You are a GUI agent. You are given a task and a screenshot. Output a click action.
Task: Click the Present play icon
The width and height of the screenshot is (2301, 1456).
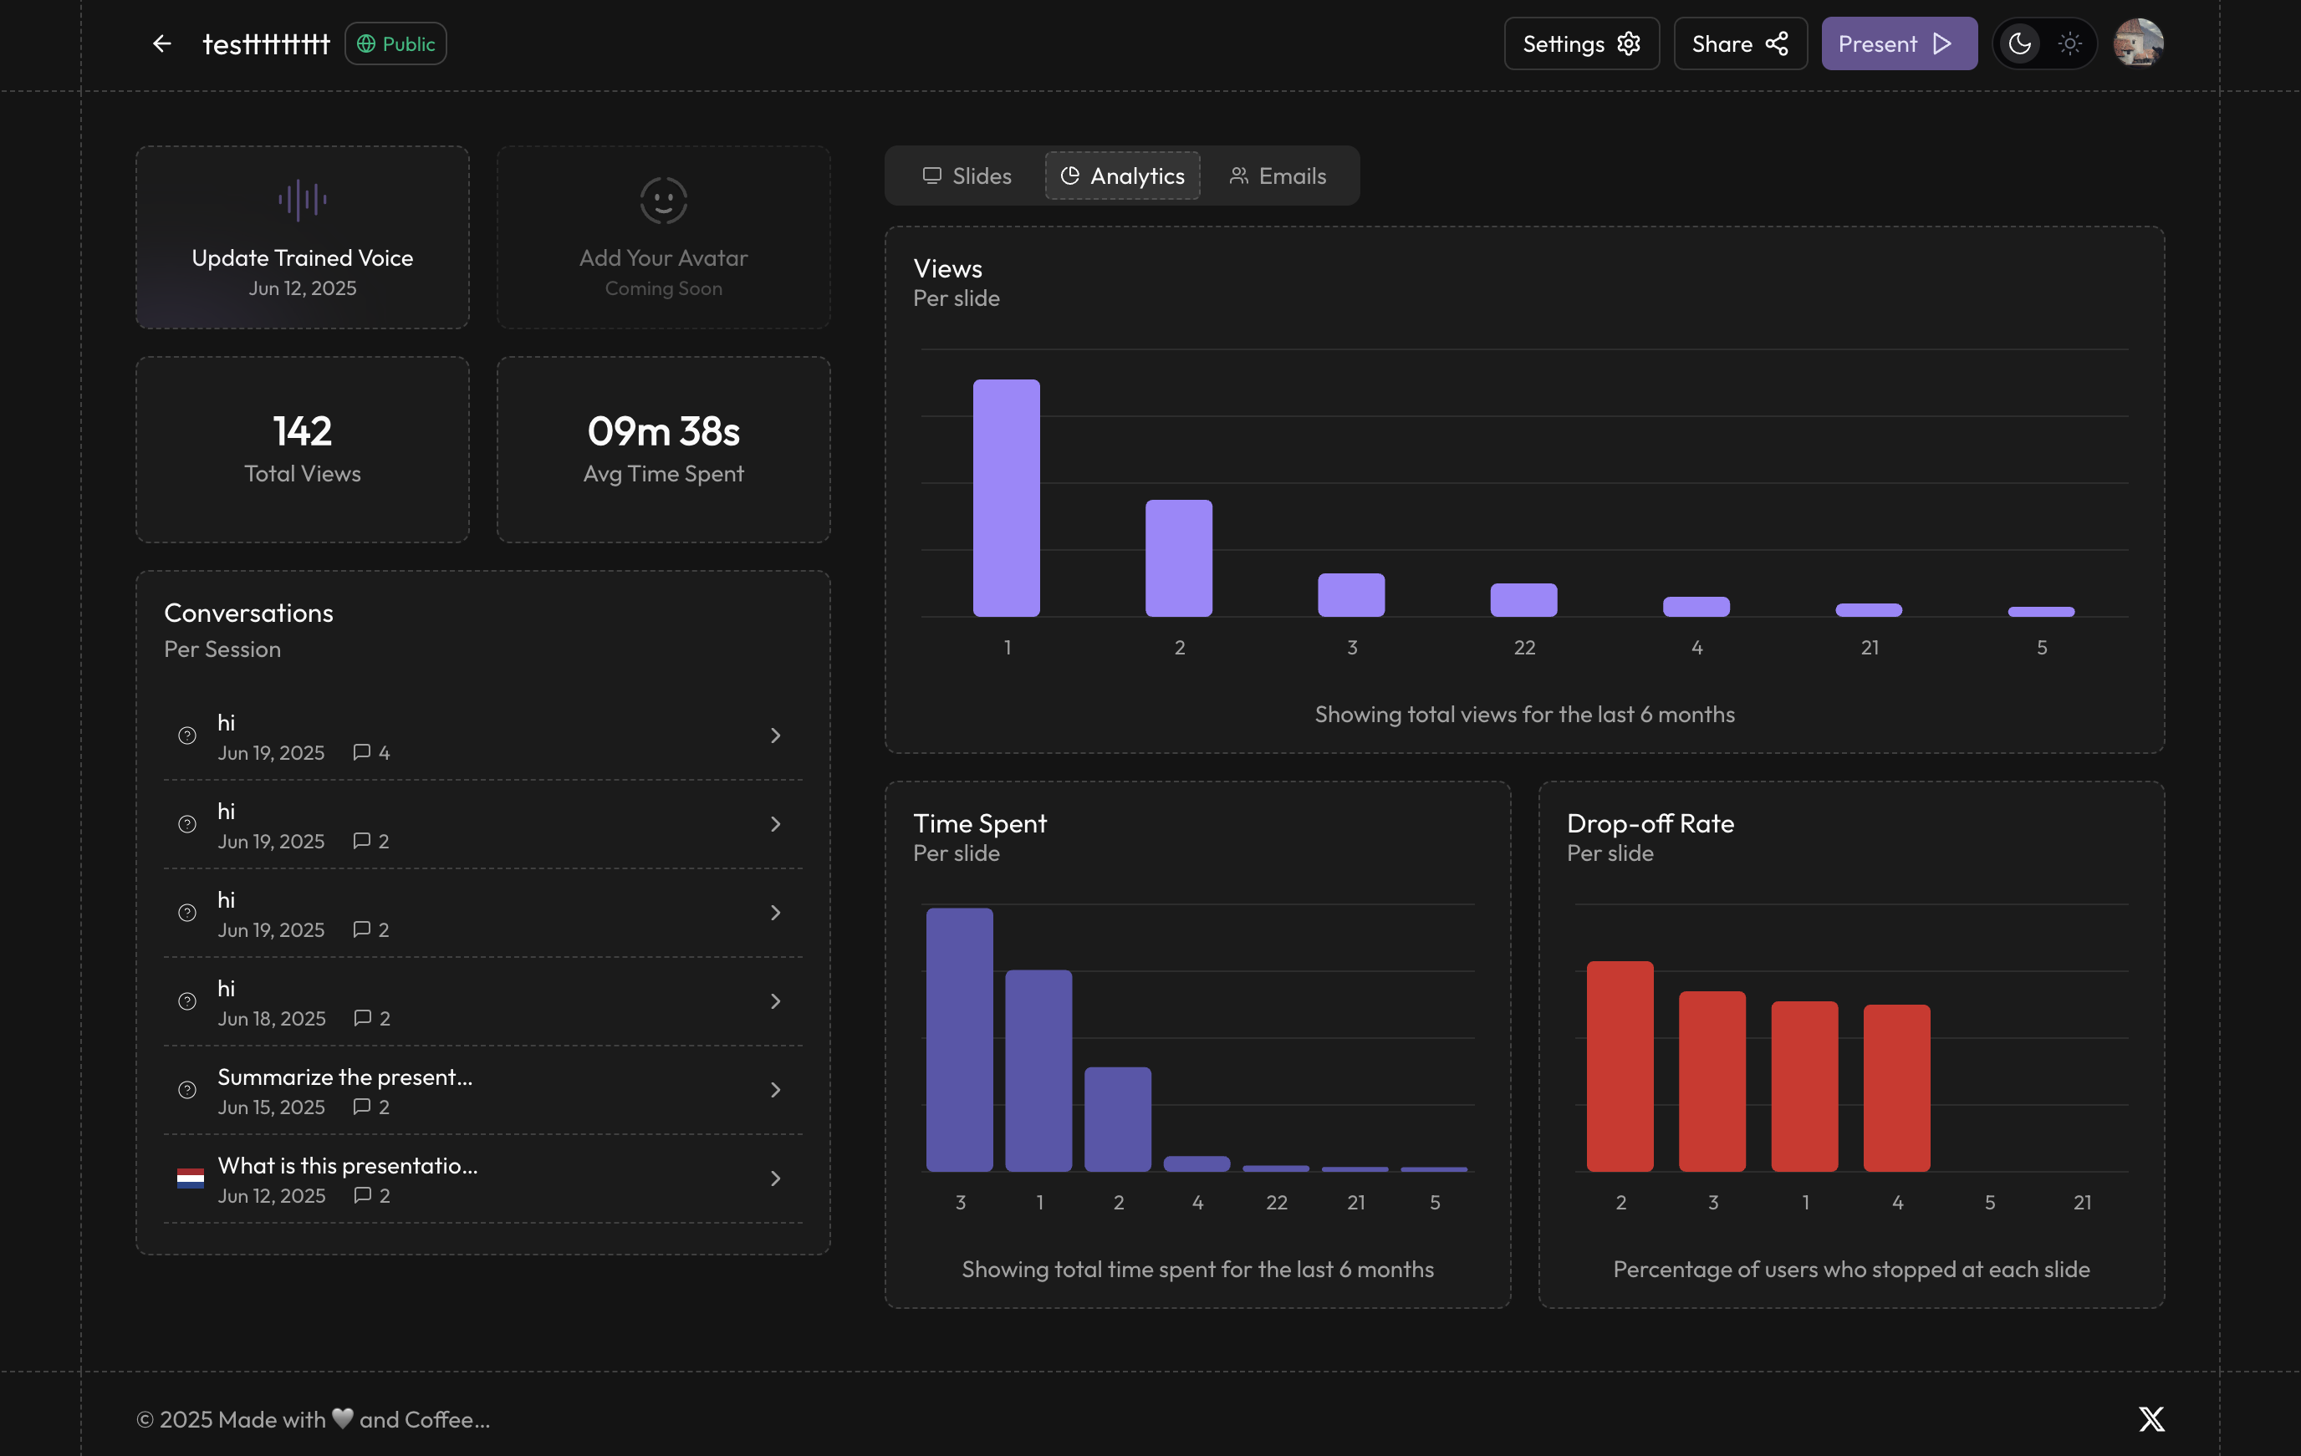pyautogui.click(x=1941, y=44)
